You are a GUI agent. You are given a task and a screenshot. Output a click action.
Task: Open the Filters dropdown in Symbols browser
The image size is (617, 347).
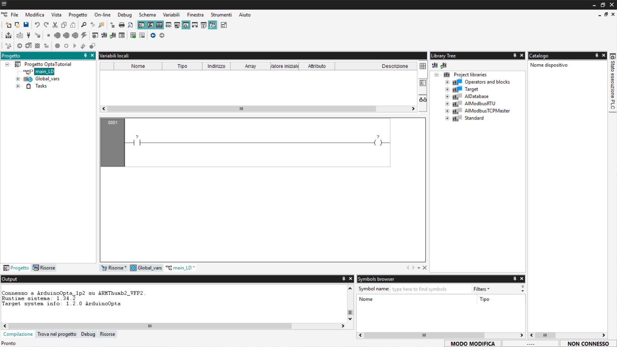[x=481, y=289]
